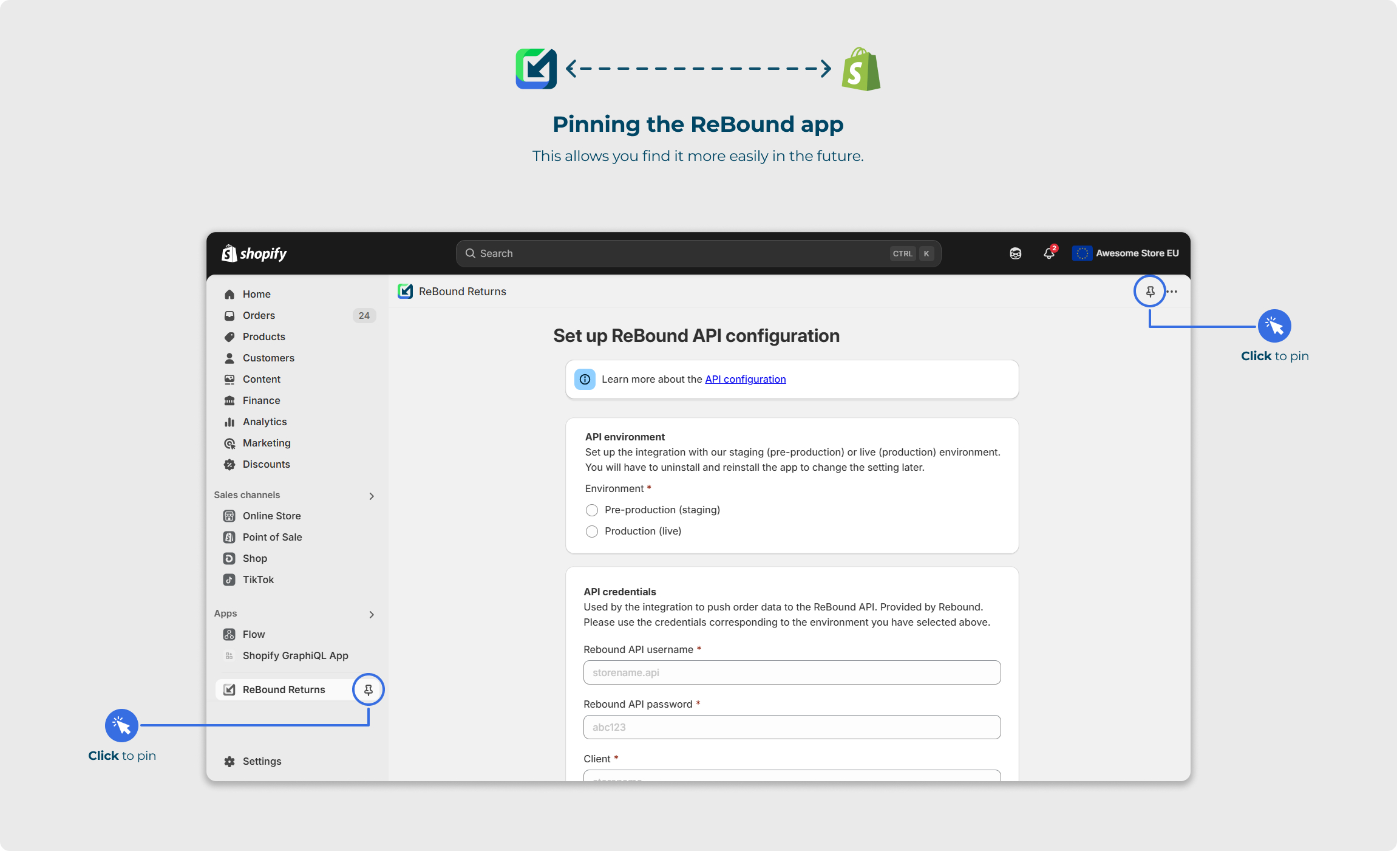The image size is (1397, 851).
Task: Open the Awesome Store EU account menu
Action: click(1126, 253)
